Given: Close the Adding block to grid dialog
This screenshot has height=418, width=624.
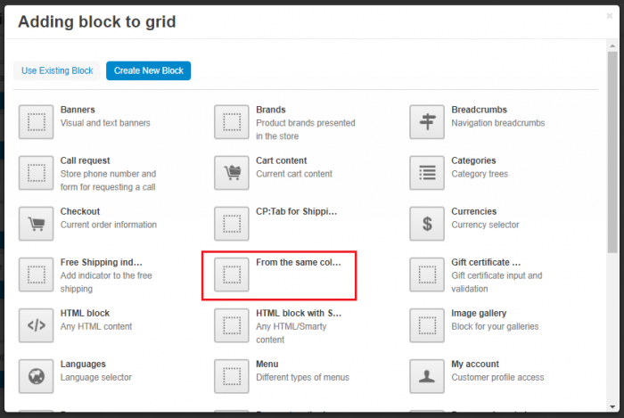Looking at the screenshot, I should pos(609,16).
